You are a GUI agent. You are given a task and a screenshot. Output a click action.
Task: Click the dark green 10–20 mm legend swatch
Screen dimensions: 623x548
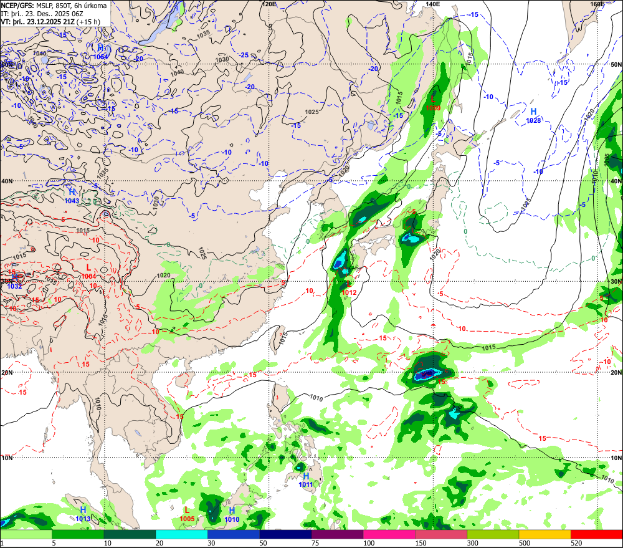pos(130,534)
